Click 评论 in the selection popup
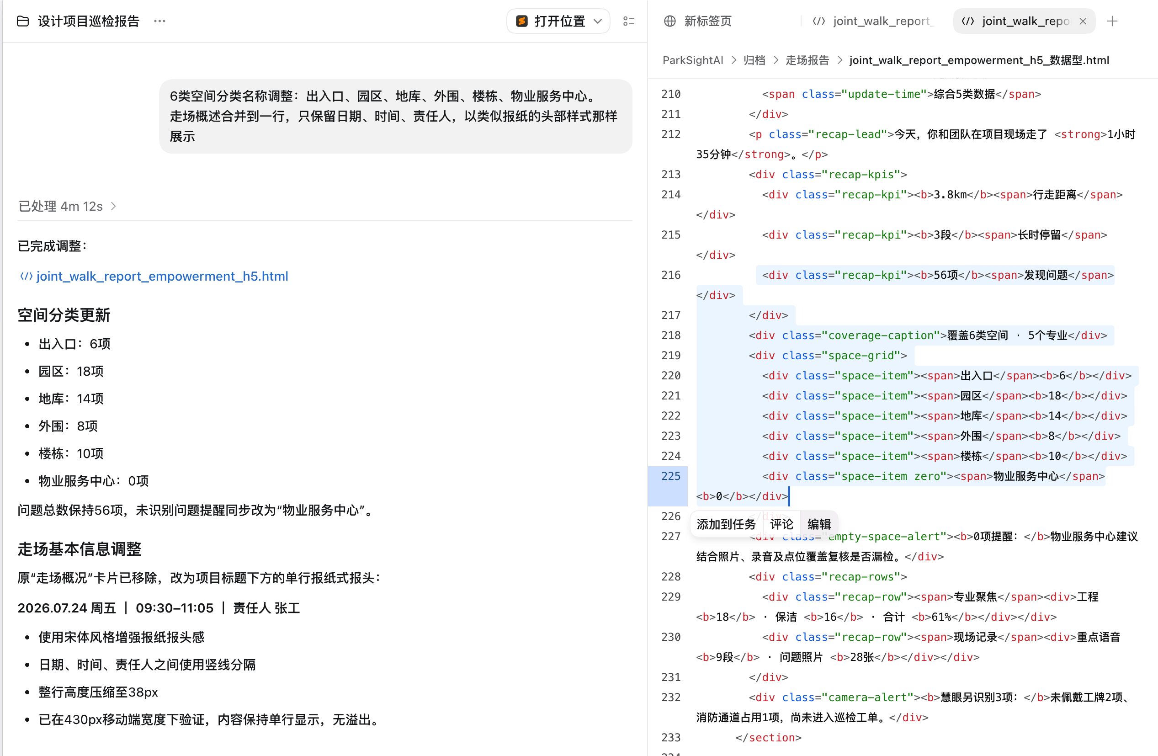 pos(781,524)
